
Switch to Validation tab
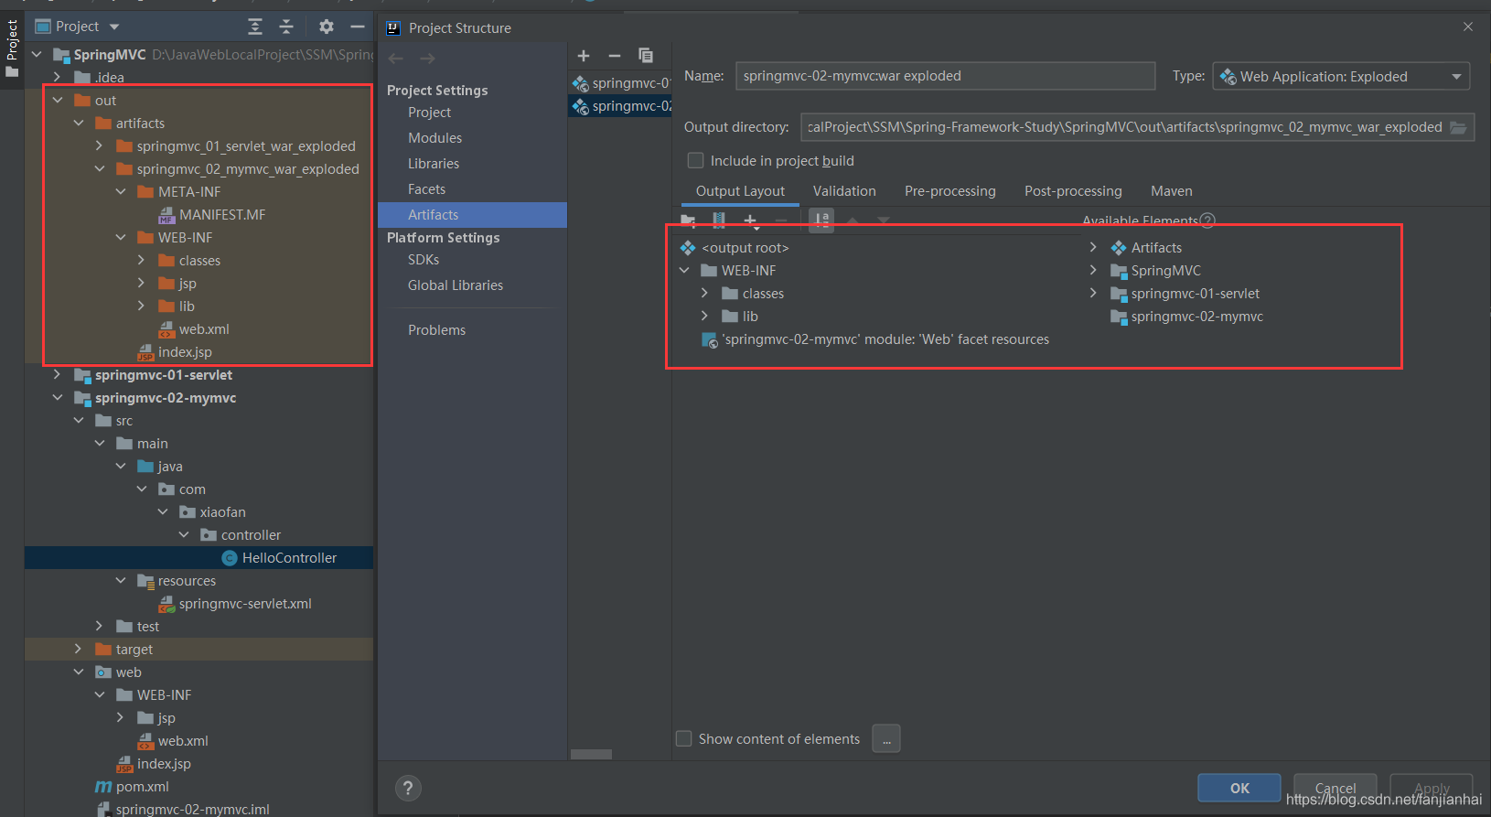[x=844, y=191]
